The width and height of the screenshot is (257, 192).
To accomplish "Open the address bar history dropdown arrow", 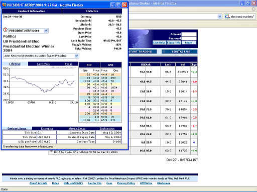I will click(x=220, y=16).
